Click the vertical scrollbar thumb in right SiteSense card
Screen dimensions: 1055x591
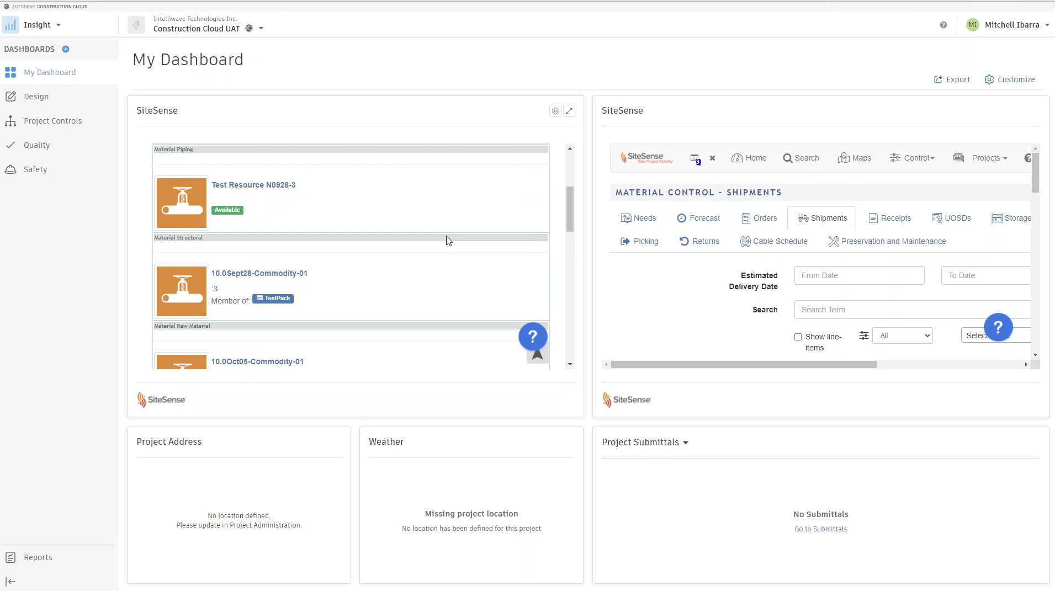coord(1035,173)
